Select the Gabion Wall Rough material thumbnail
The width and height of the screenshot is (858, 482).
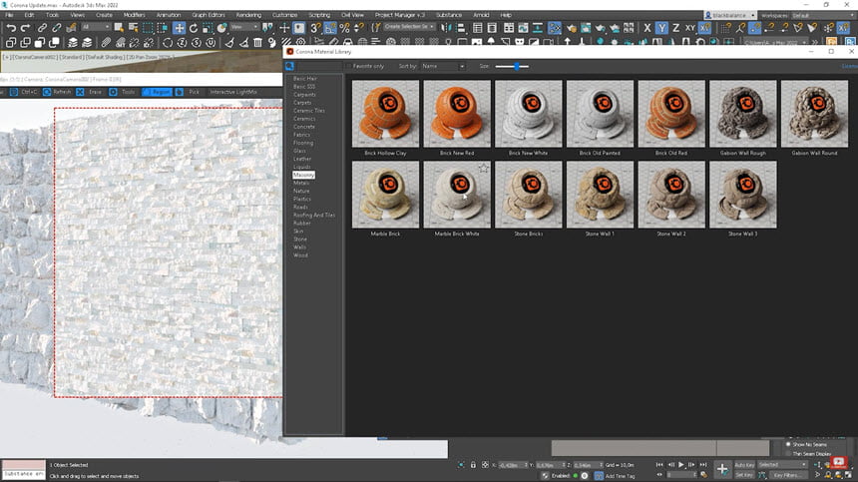coord(742,114)
